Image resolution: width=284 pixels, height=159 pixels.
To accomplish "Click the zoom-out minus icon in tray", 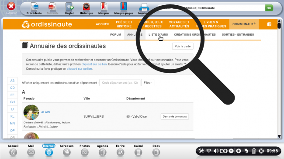I will click(231, 151).
